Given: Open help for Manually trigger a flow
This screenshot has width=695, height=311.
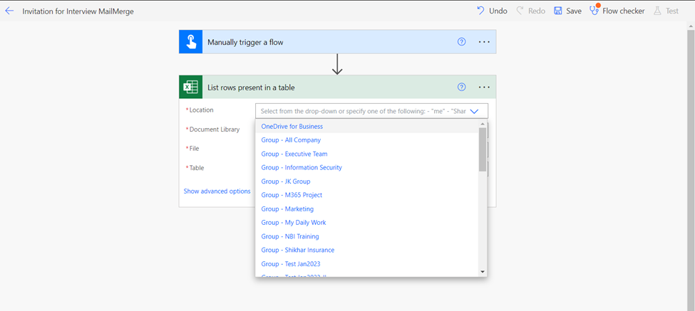Looking at the screenshot, I should click(461, 42).
